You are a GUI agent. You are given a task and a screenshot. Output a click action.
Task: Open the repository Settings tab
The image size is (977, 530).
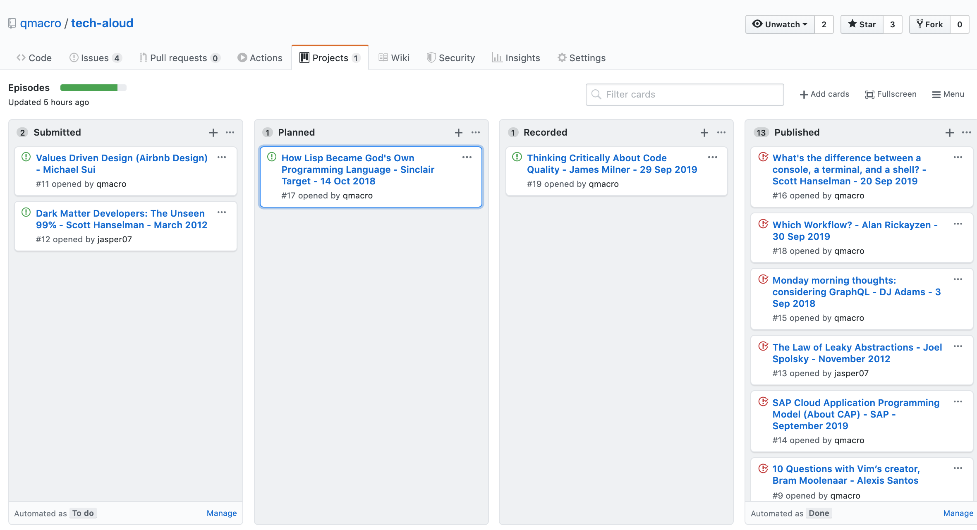582,58
